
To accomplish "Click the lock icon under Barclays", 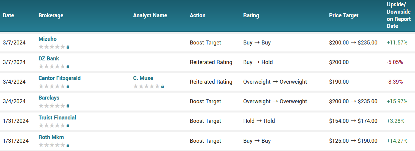I will click(68, 106).
